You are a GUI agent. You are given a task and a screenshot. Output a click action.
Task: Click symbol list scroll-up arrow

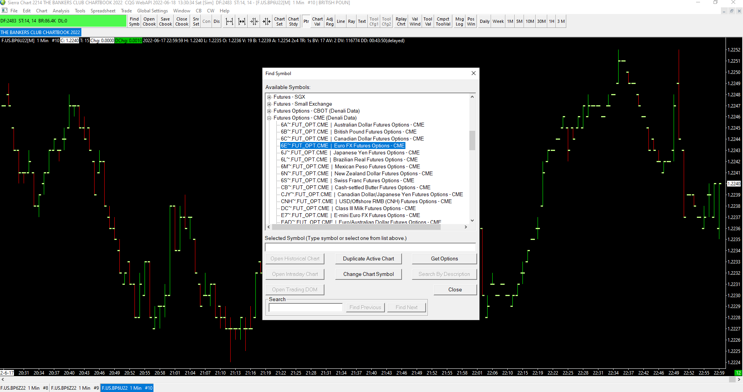(472, 97)
